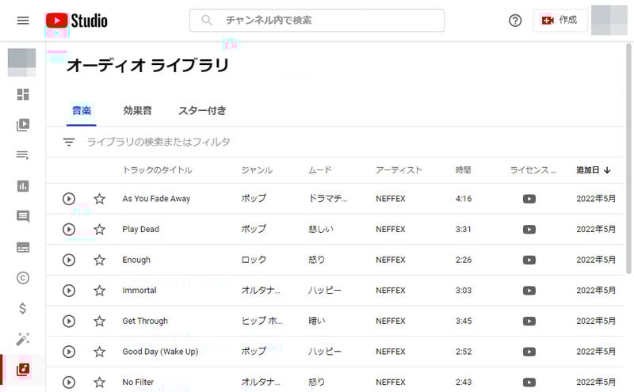
Task: Go to YouTube Studio home logo
Action: click(76, 21)
